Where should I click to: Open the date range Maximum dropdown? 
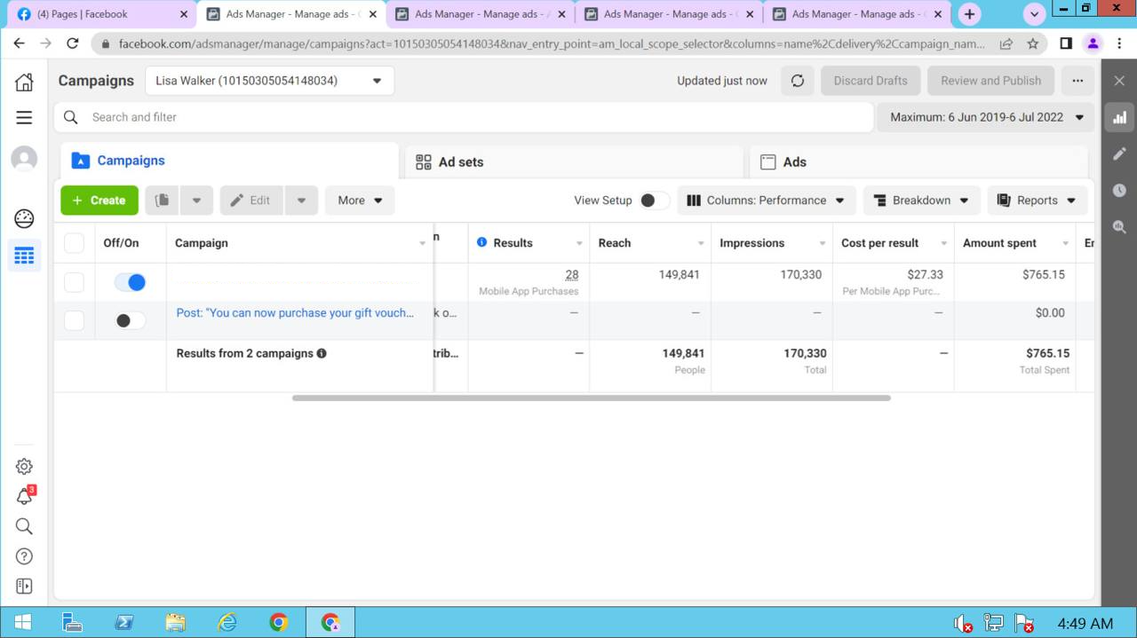pos(986,117)
